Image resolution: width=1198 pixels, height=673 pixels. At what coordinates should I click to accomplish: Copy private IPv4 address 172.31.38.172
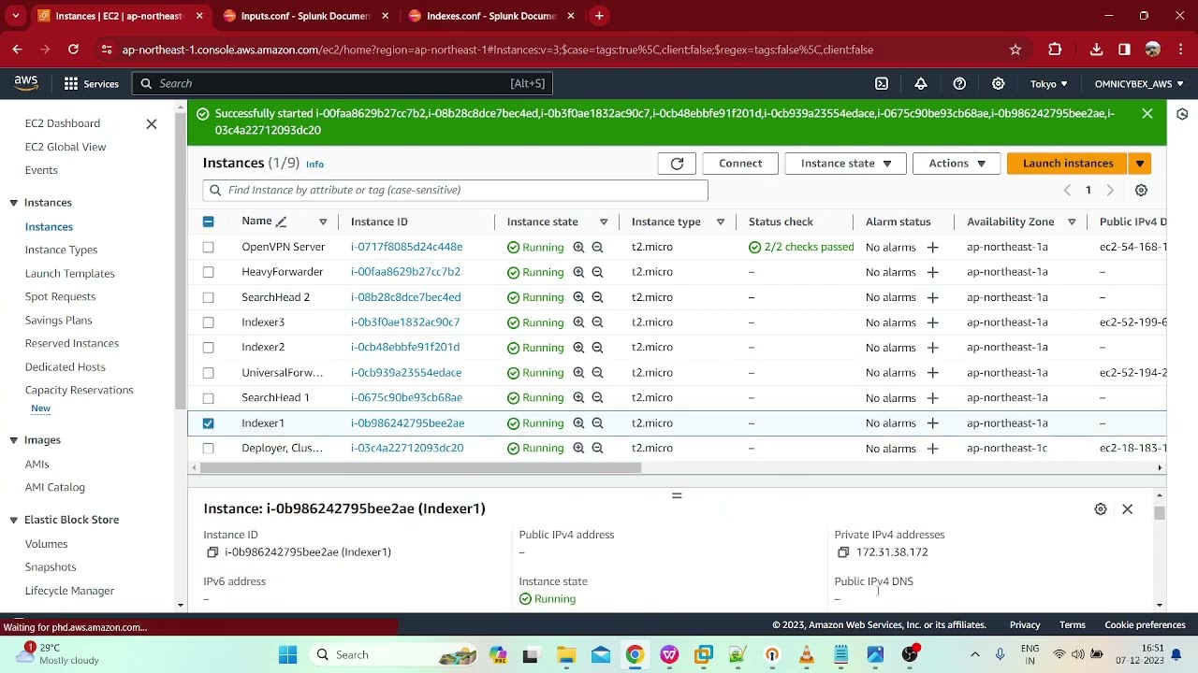coord(843,552)
